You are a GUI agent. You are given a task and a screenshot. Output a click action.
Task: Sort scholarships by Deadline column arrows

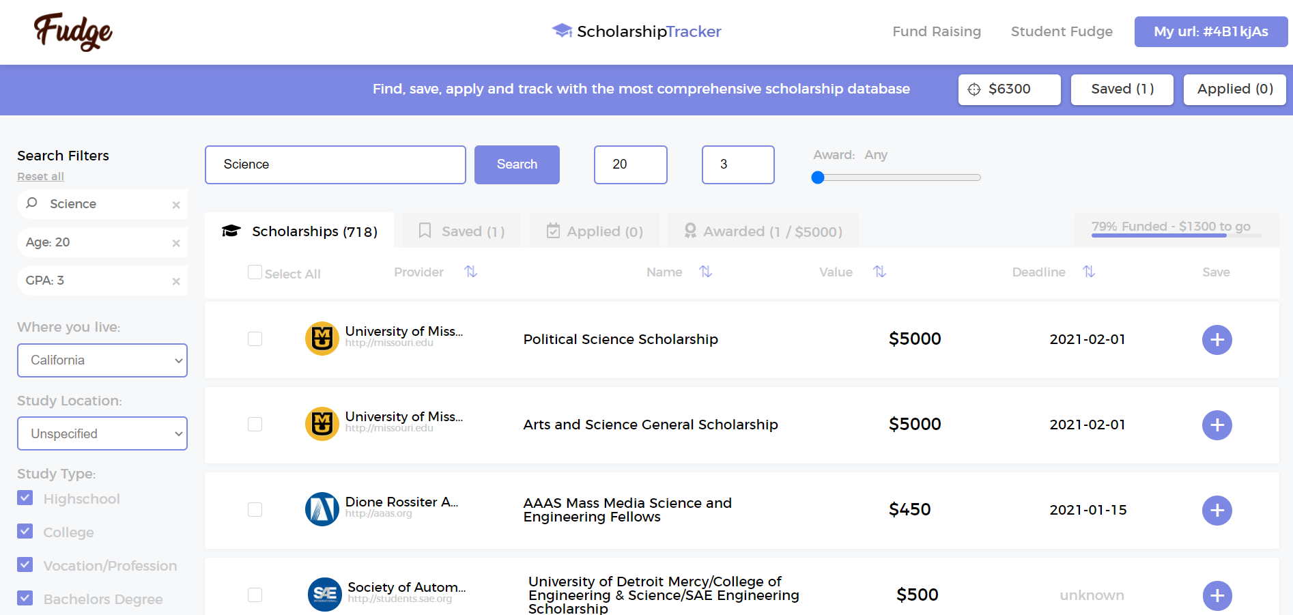pos(1089,272)
